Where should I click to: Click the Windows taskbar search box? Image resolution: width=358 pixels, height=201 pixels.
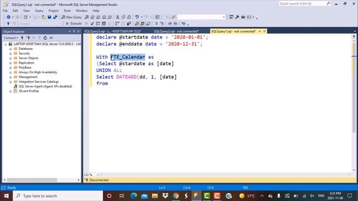coord(58,196)
